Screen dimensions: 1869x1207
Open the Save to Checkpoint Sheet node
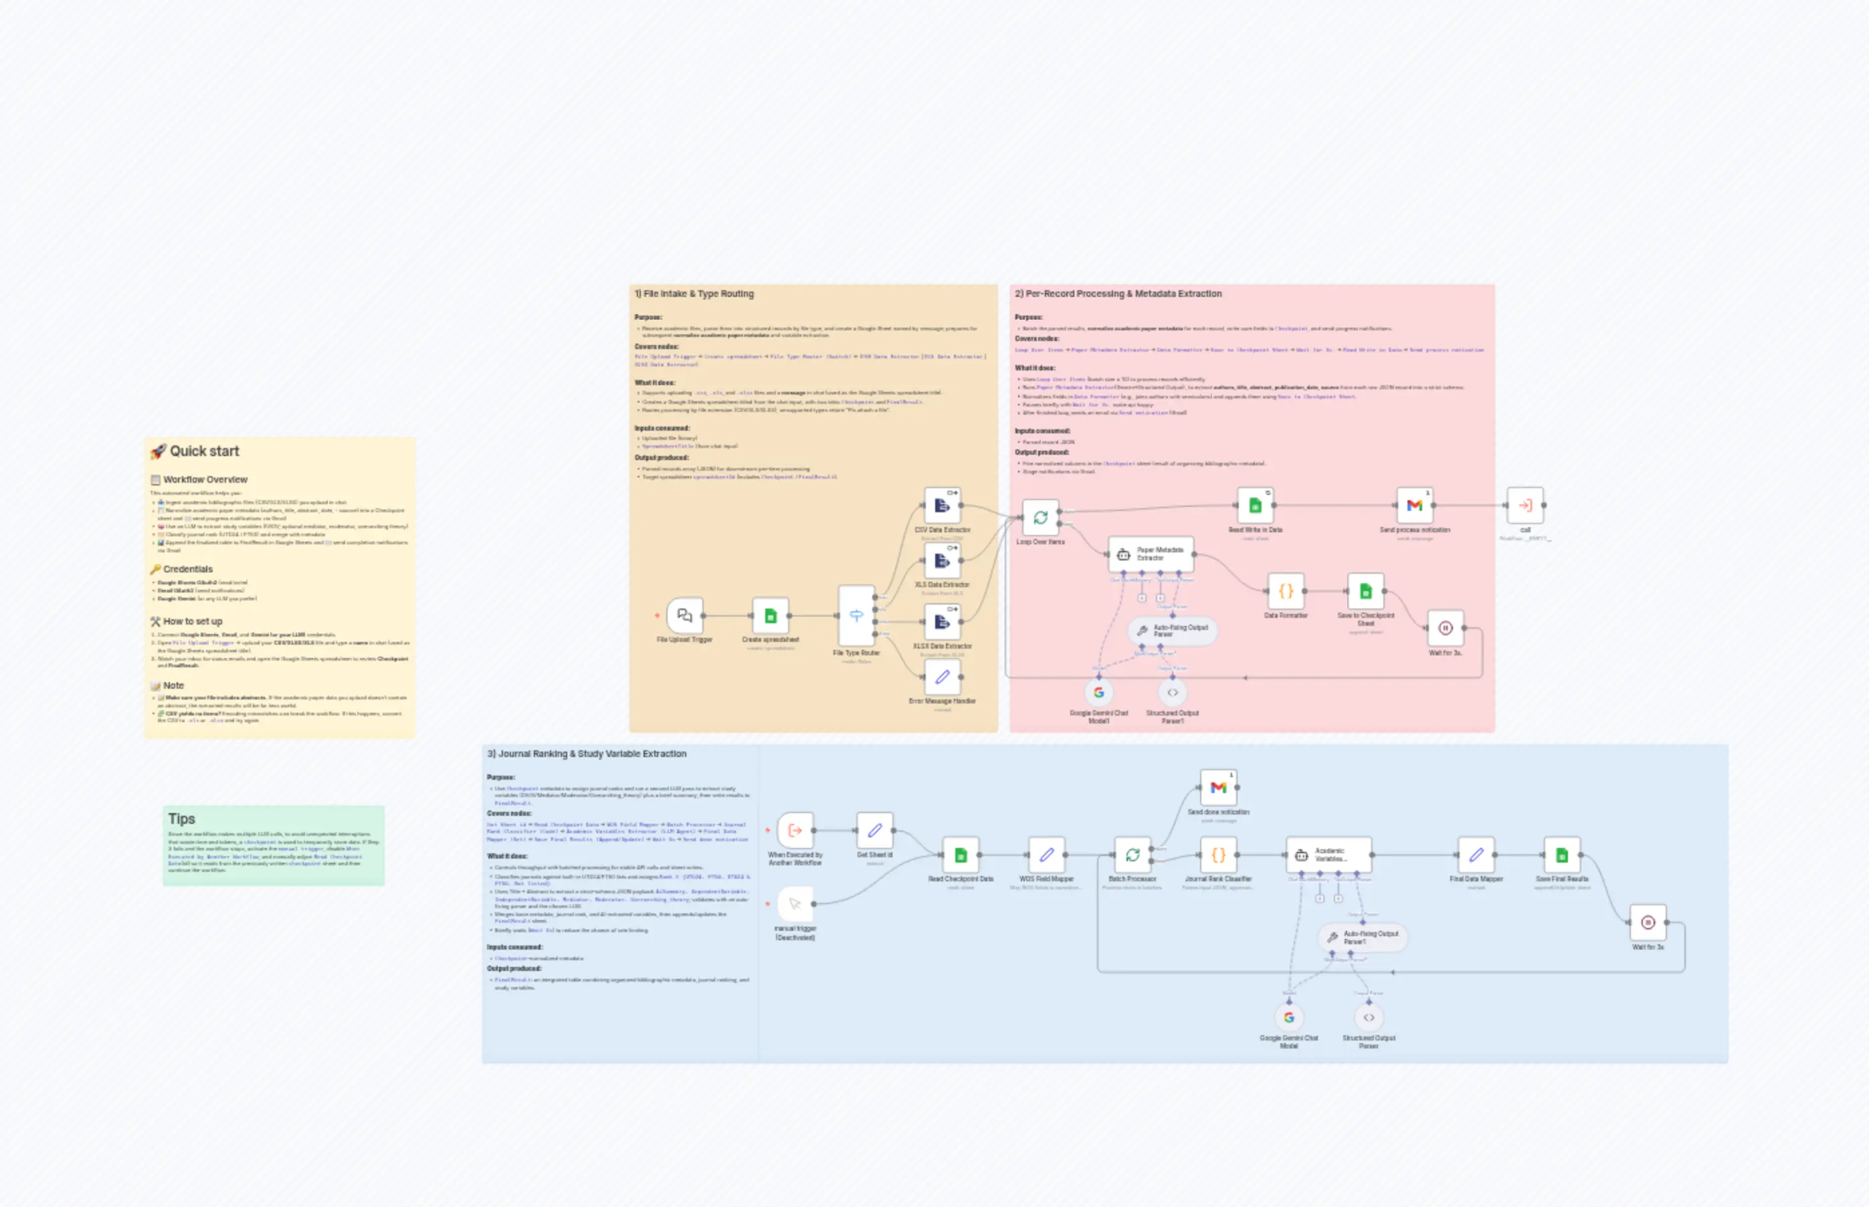1366,592
